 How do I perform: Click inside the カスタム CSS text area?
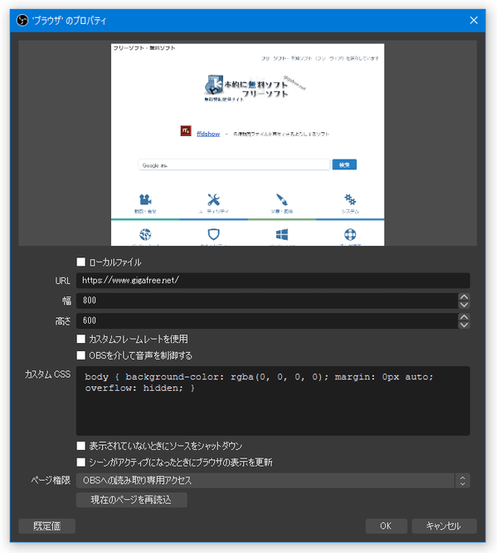pos(273,401)
